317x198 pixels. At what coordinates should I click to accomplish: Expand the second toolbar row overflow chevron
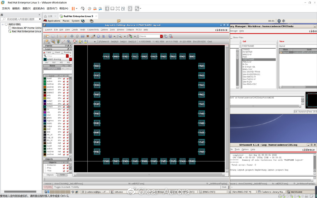tap(95, 42)
